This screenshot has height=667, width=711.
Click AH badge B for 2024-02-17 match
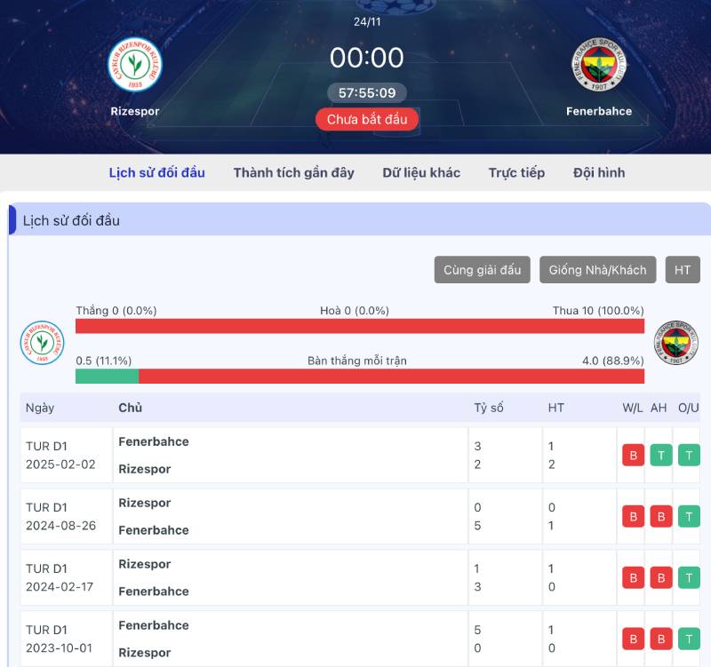click(x=661, y=577)
